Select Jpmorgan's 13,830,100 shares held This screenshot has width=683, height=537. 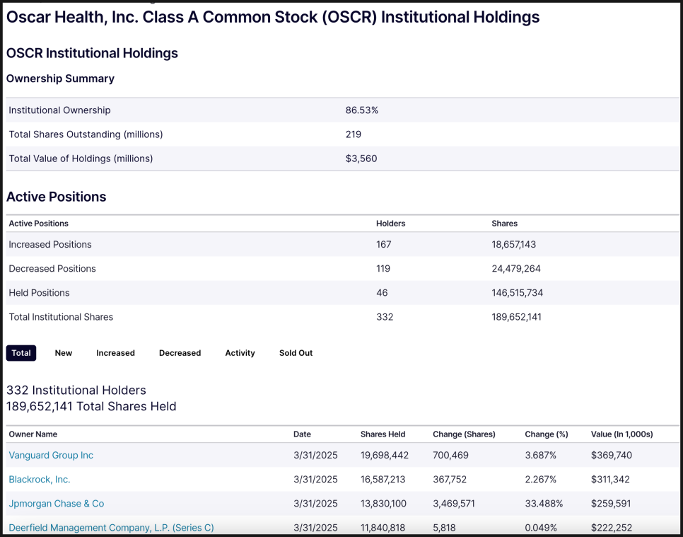[x=384, y=504]
